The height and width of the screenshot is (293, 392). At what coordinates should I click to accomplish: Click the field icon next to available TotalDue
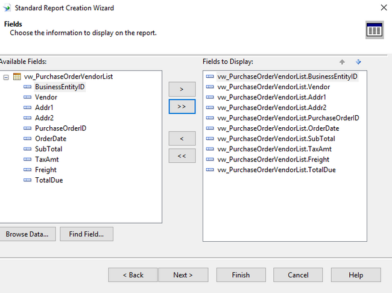click(27, 180)
